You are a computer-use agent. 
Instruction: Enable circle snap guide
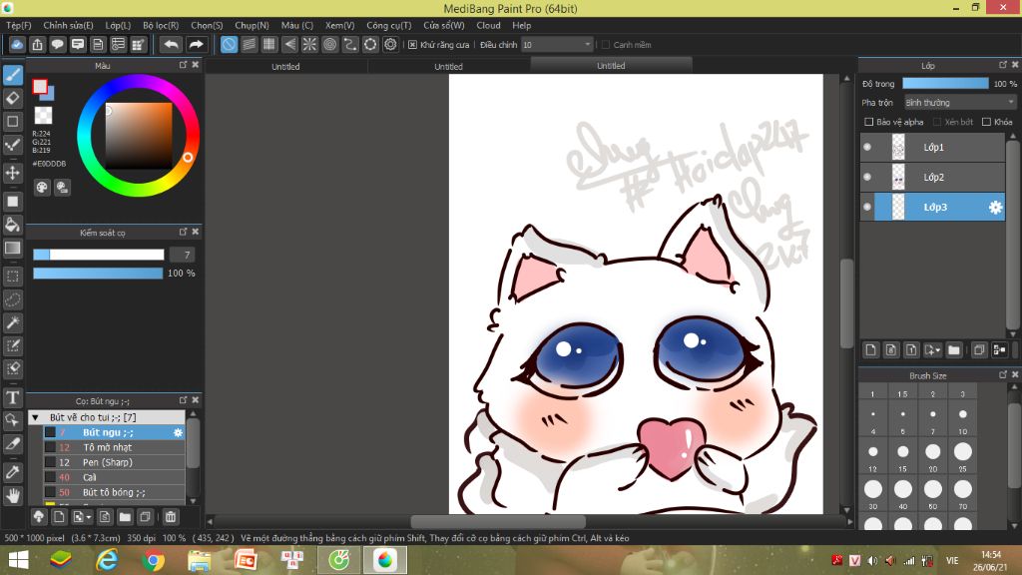pos(329,44)
